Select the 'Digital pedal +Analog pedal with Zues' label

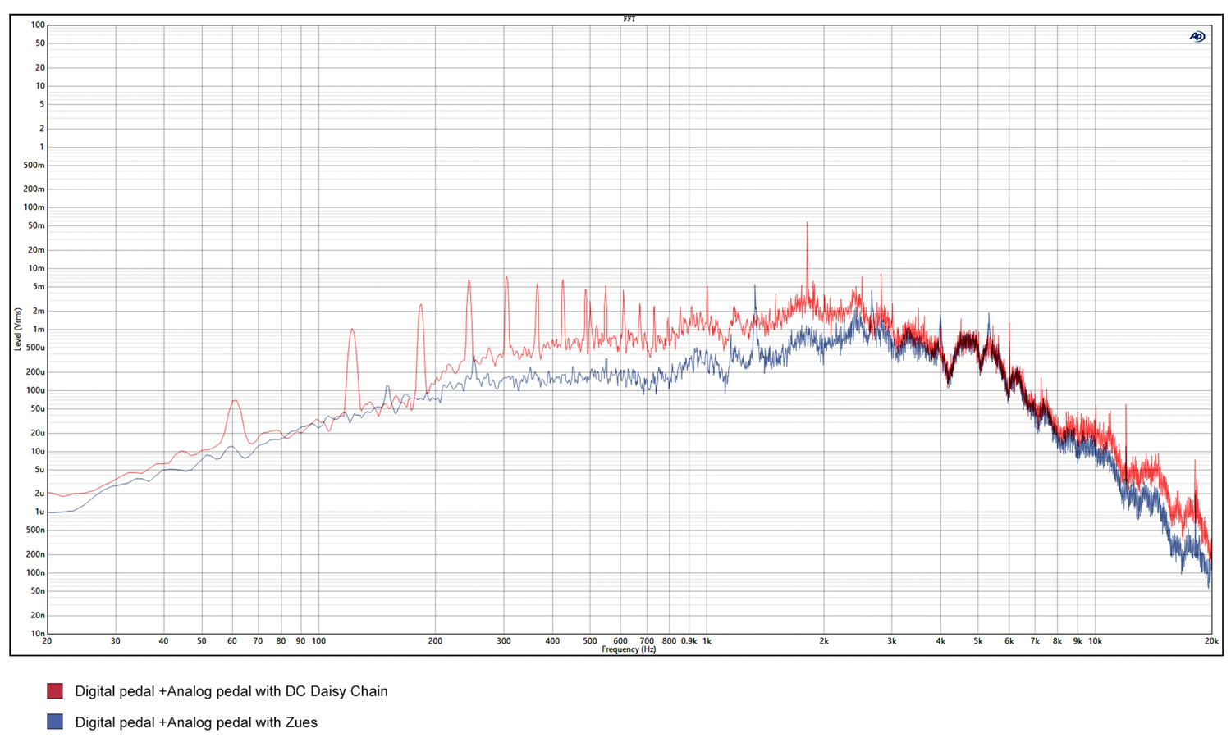tap(195, 722)
